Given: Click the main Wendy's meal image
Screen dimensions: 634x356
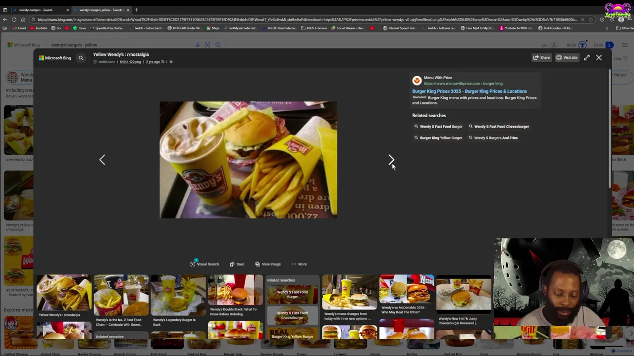Looking at the screenshot, I should [248, 160].
